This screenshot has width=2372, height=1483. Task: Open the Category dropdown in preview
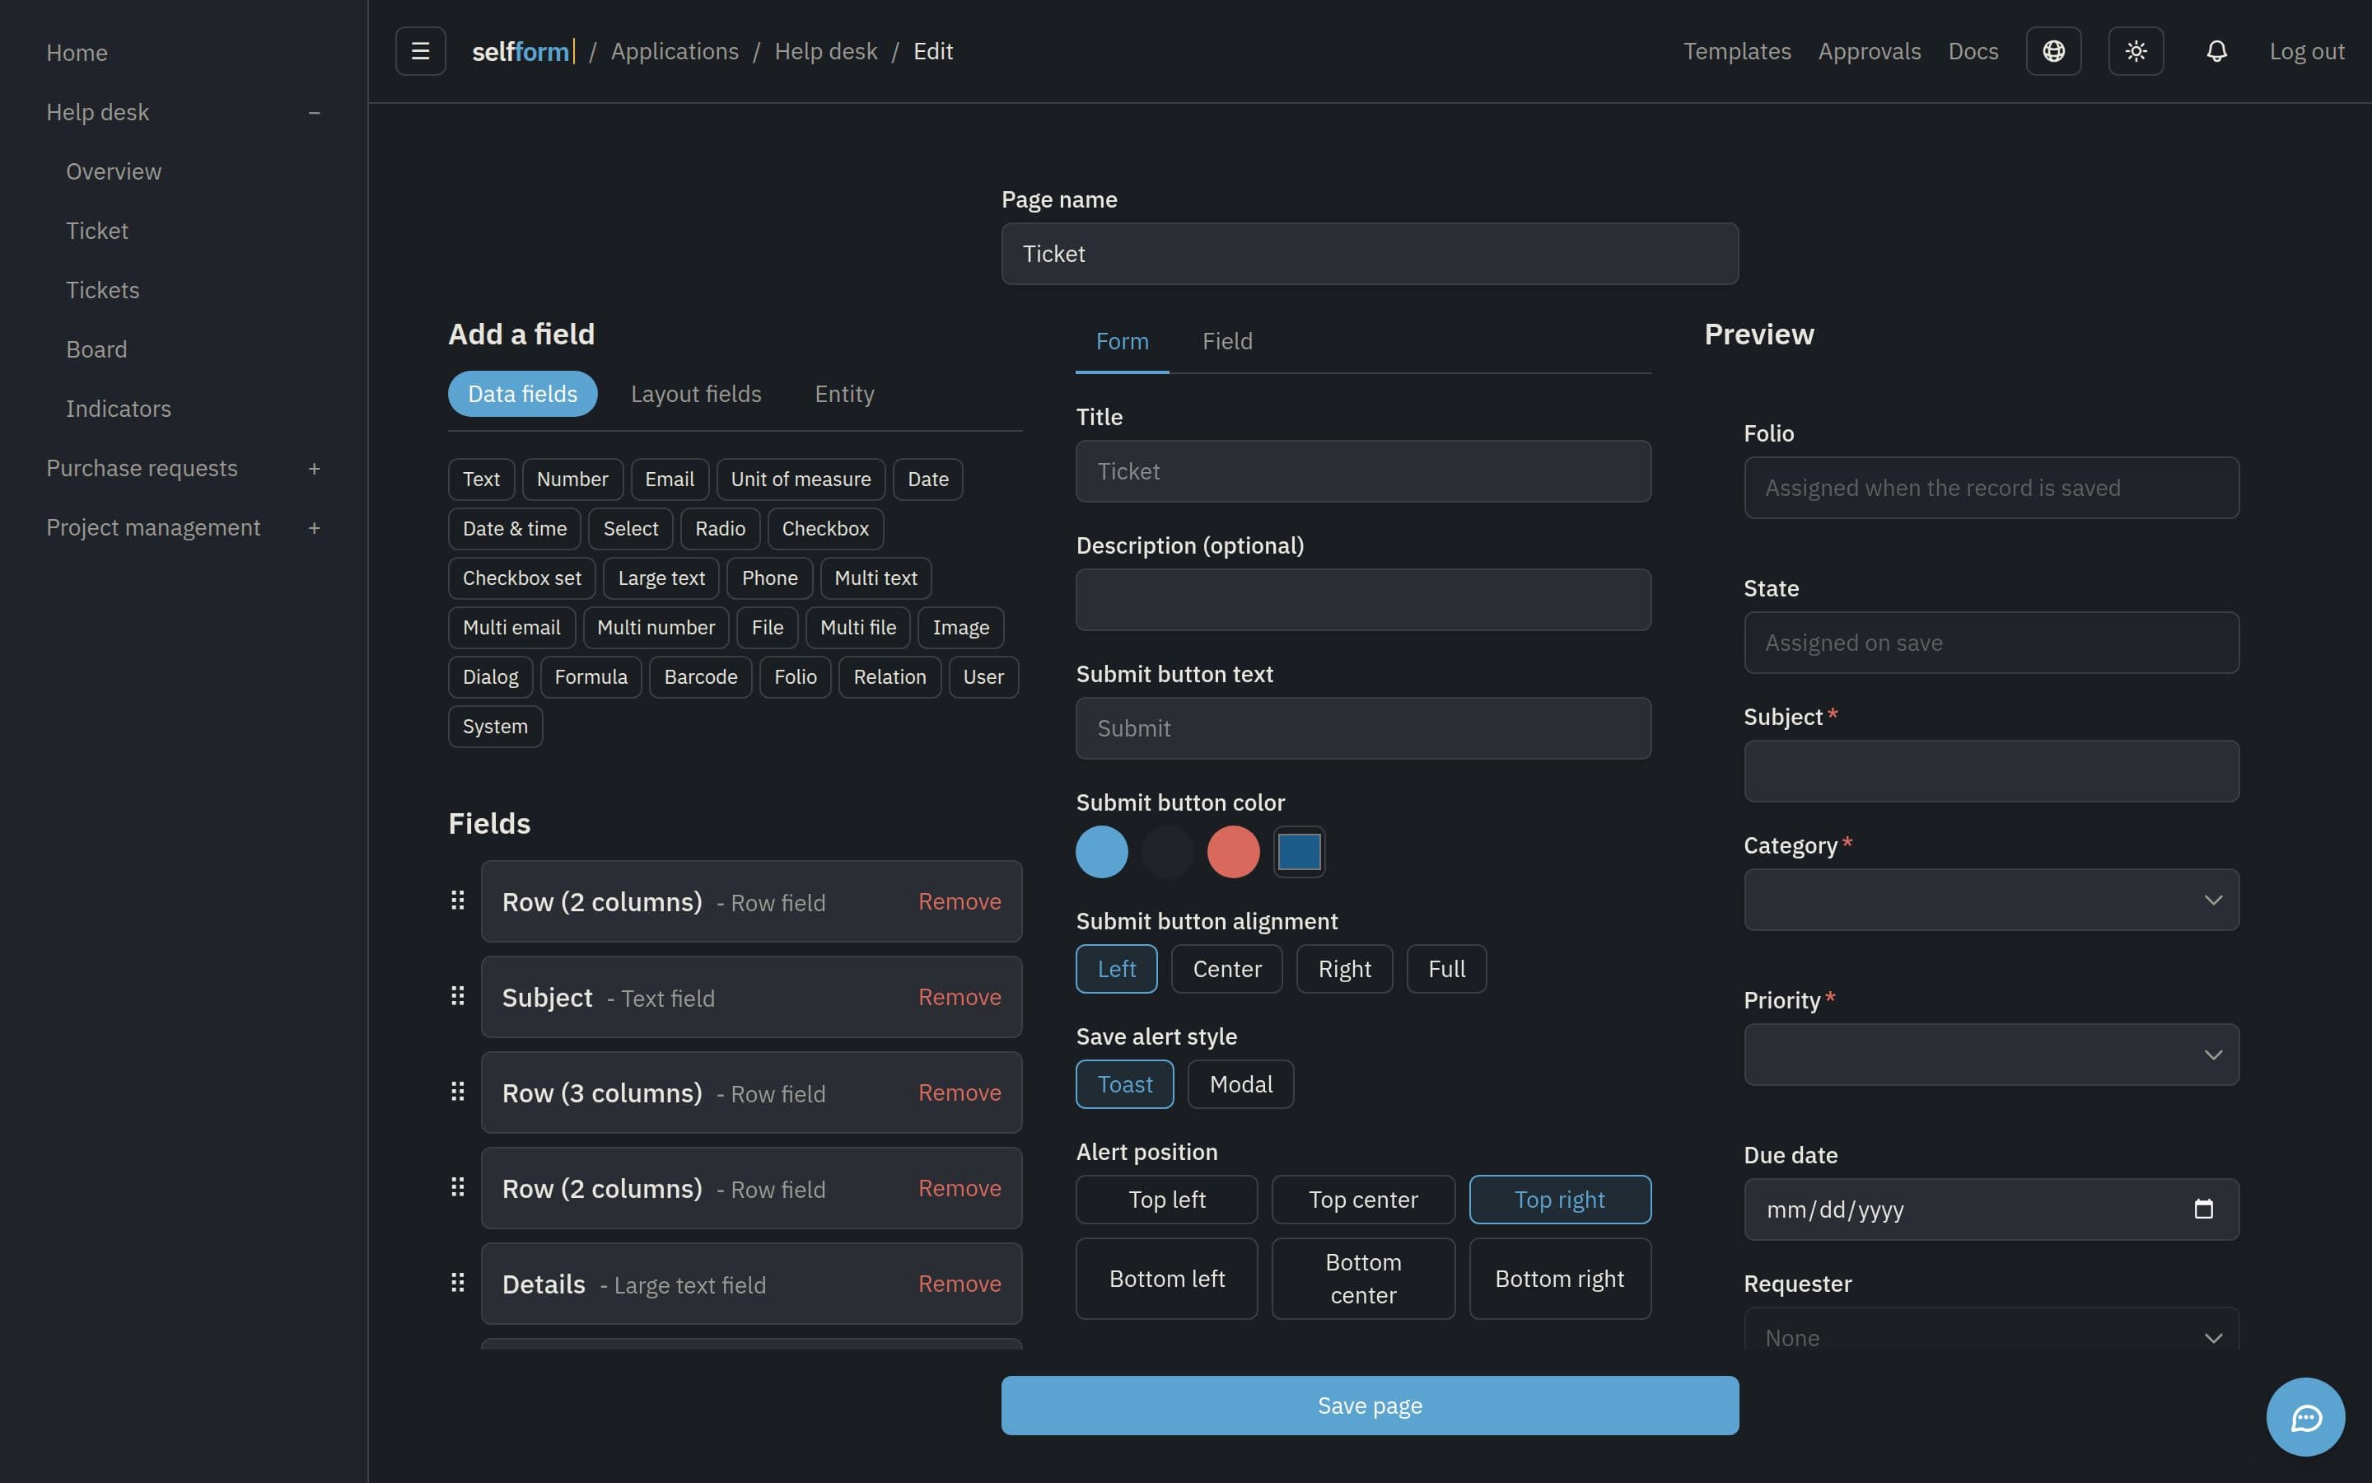(1991, 900)
